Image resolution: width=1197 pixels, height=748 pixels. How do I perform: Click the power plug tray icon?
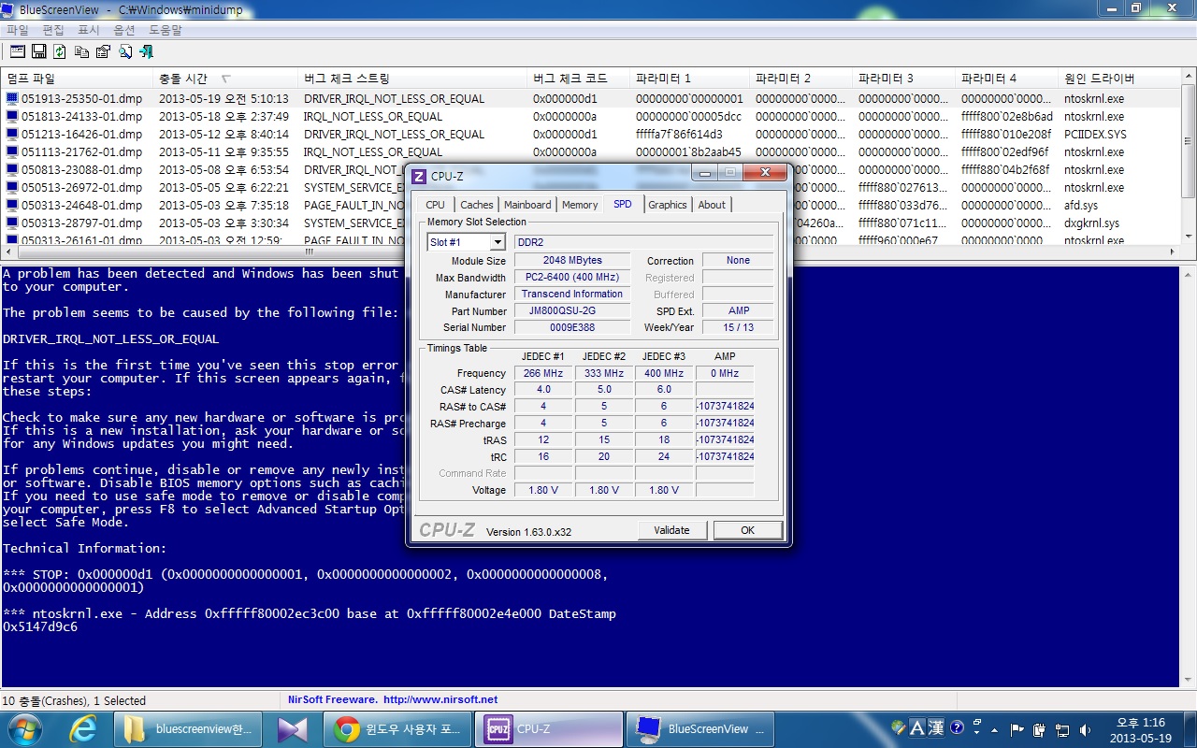1039,729
